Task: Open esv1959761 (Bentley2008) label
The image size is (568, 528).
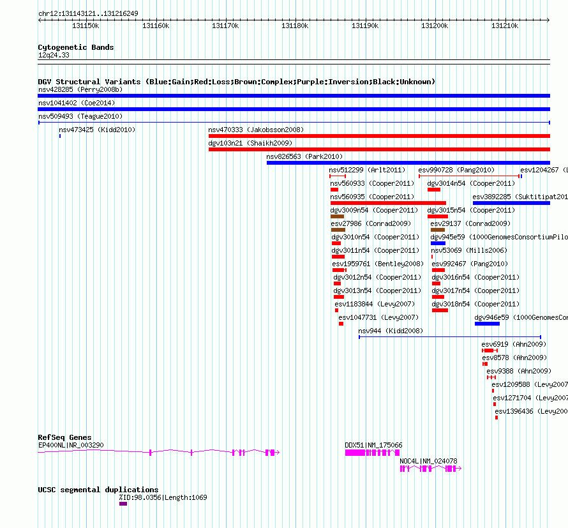Action: [378, 264]
